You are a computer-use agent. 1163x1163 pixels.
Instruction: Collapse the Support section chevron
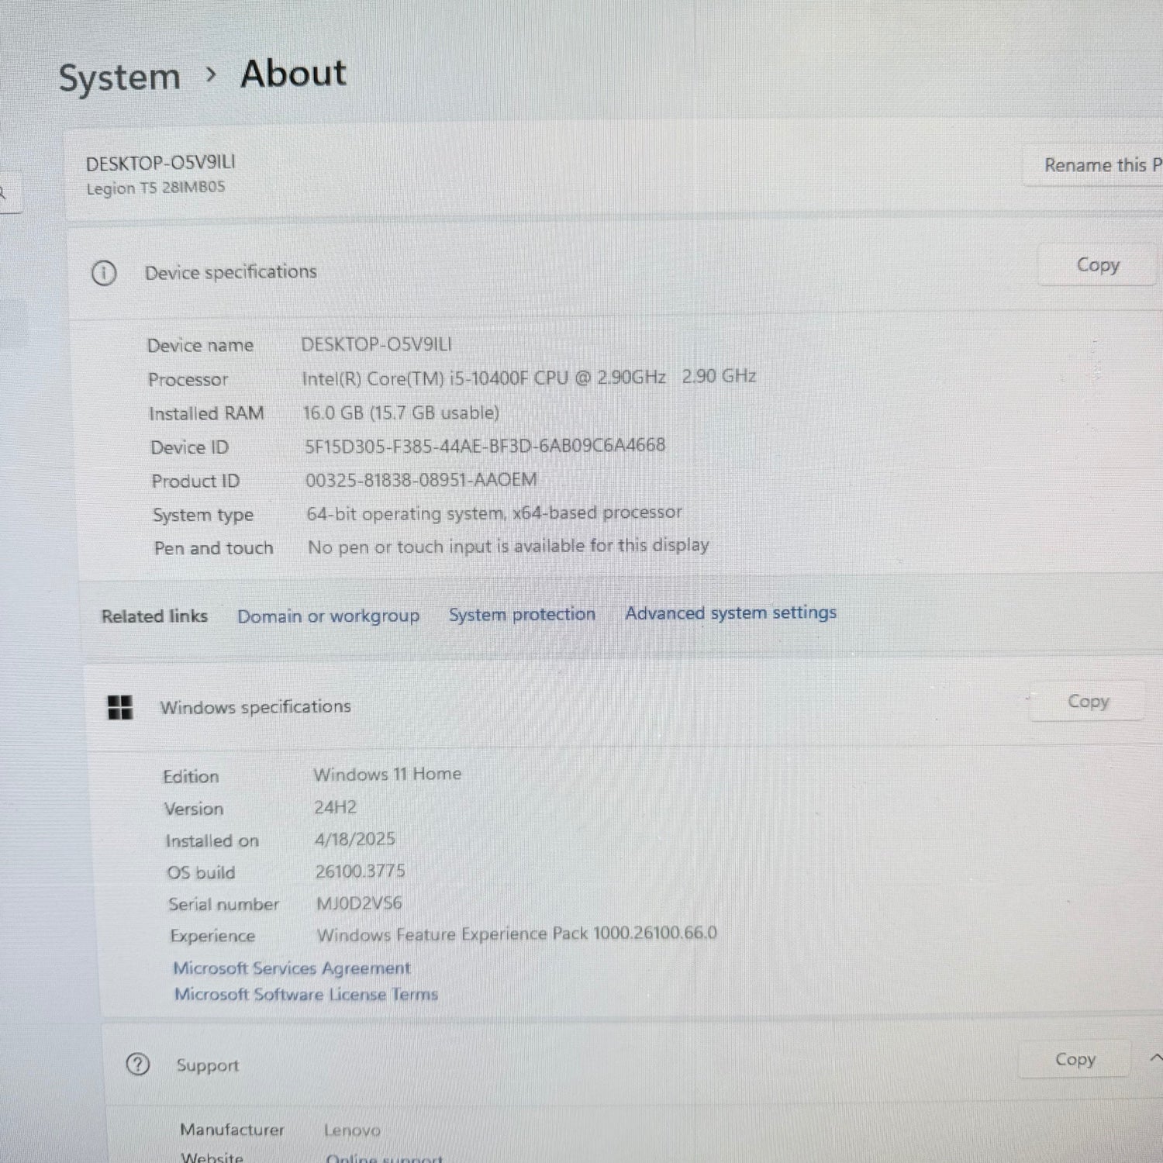1155,1058
